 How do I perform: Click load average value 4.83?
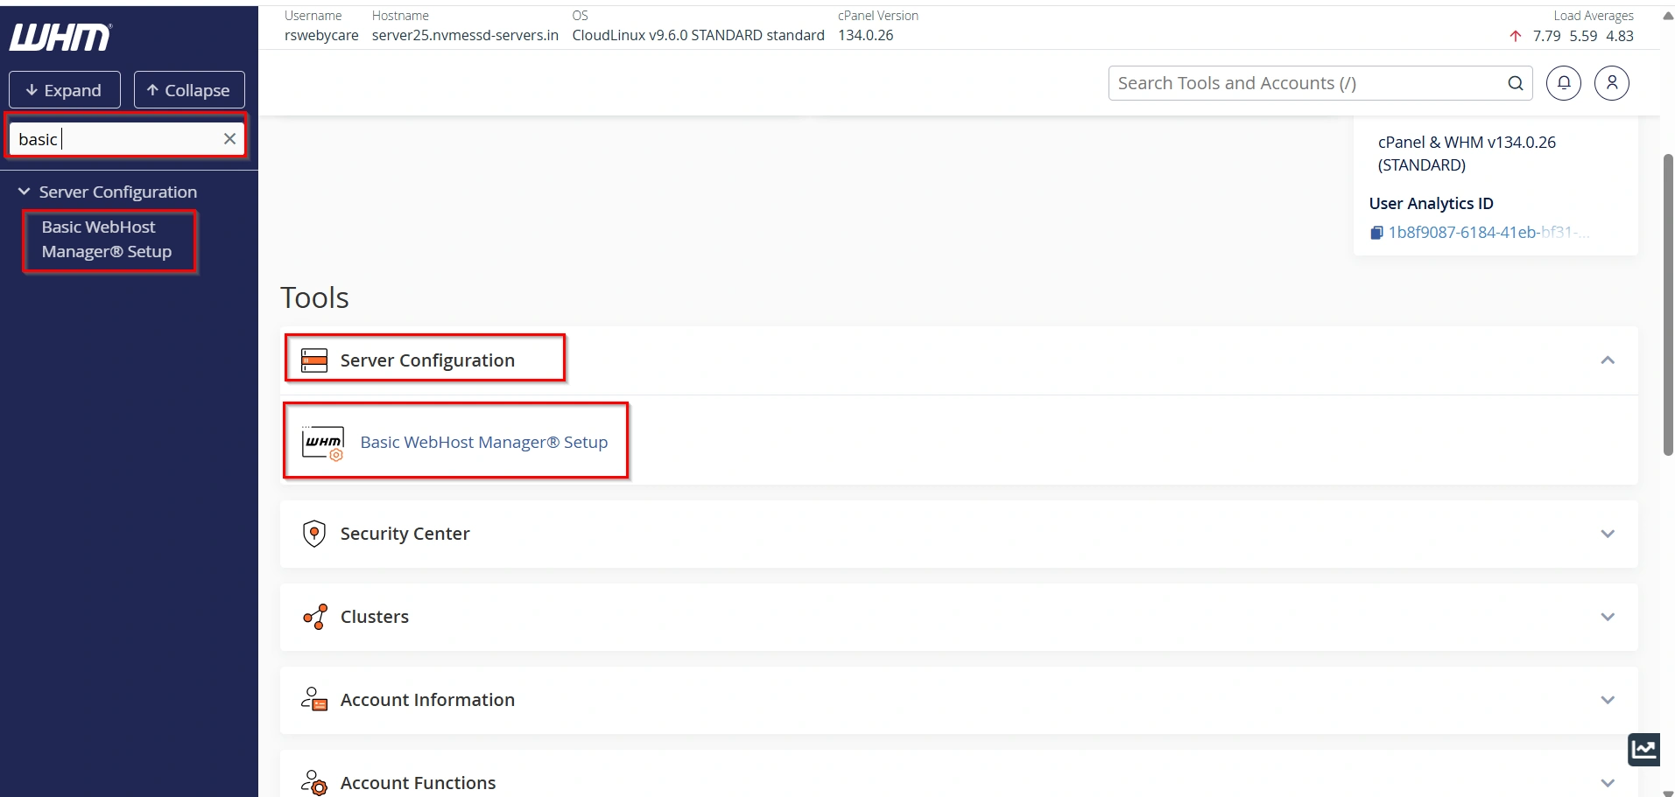click(1620, 36)
